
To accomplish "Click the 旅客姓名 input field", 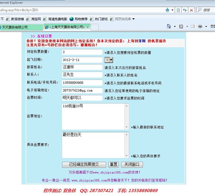I will click(x=82, y=67).
